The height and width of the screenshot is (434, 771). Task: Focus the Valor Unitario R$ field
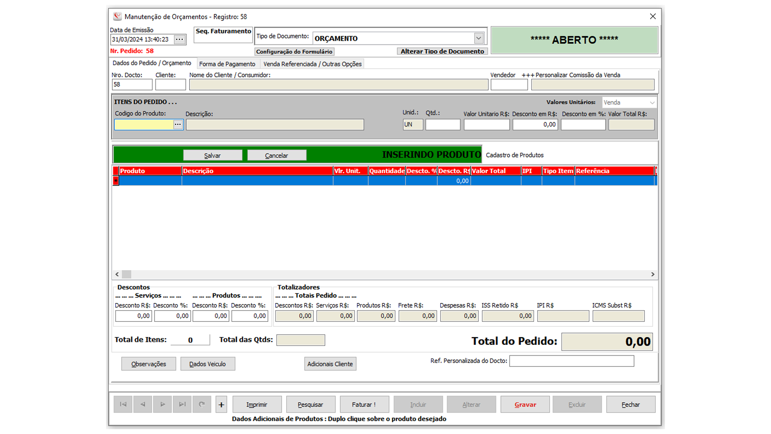click(487, 125)
